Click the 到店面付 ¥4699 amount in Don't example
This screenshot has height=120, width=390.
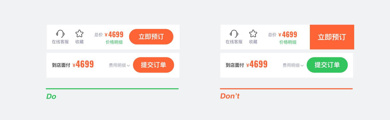(257, 64)
